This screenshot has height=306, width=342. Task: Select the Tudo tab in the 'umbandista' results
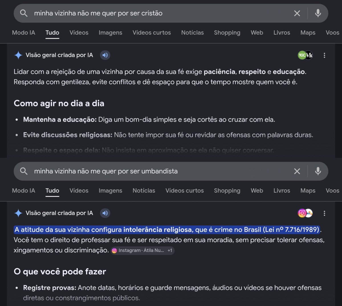[52, 190]
